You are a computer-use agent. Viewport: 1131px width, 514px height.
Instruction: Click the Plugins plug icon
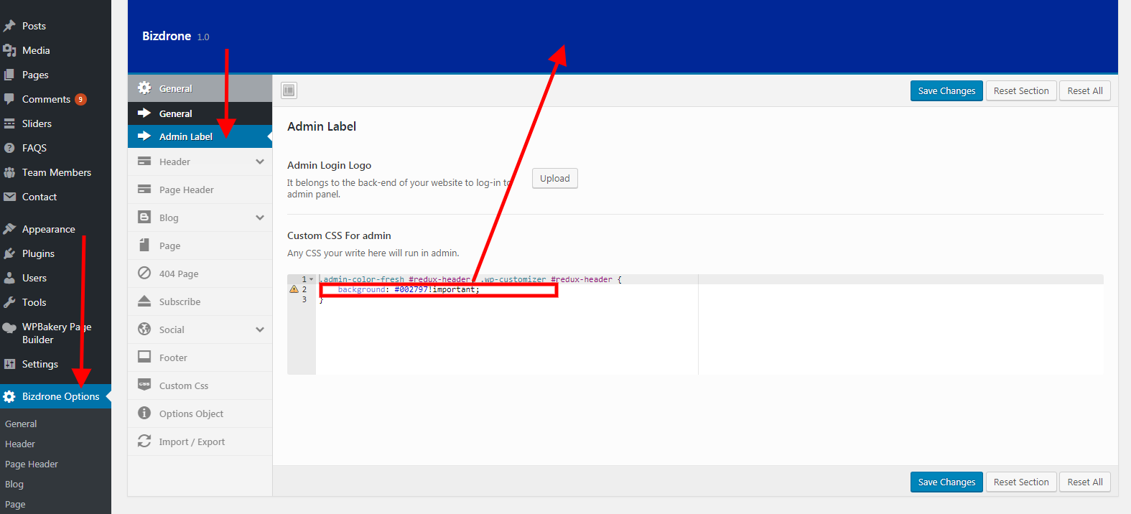[9, 253]
